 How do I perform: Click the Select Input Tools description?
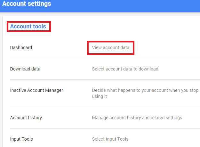coord(110,139)
